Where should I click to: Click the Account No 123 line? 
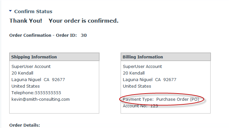click(140, 106)
